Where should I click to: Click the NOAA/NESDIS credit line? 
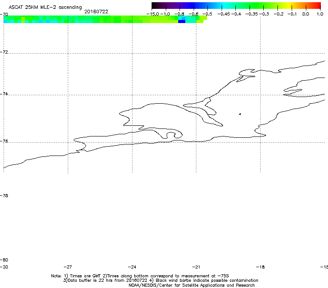[x=191, y=285]
